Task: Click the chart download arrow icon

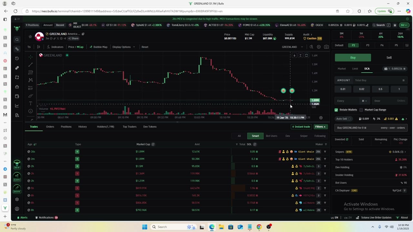Action: (294, 55)
